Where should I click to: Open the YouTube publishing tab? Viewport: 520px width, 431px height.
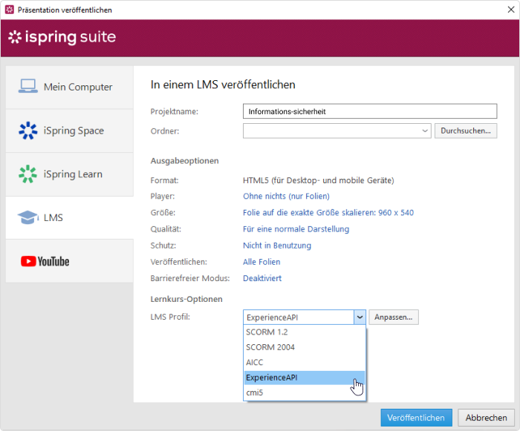pyautogui.click(x=70, y=261)
